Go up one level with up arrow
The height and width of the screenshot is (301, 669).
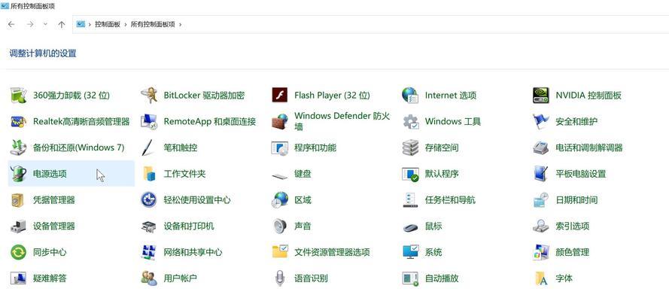pos(62,24)
